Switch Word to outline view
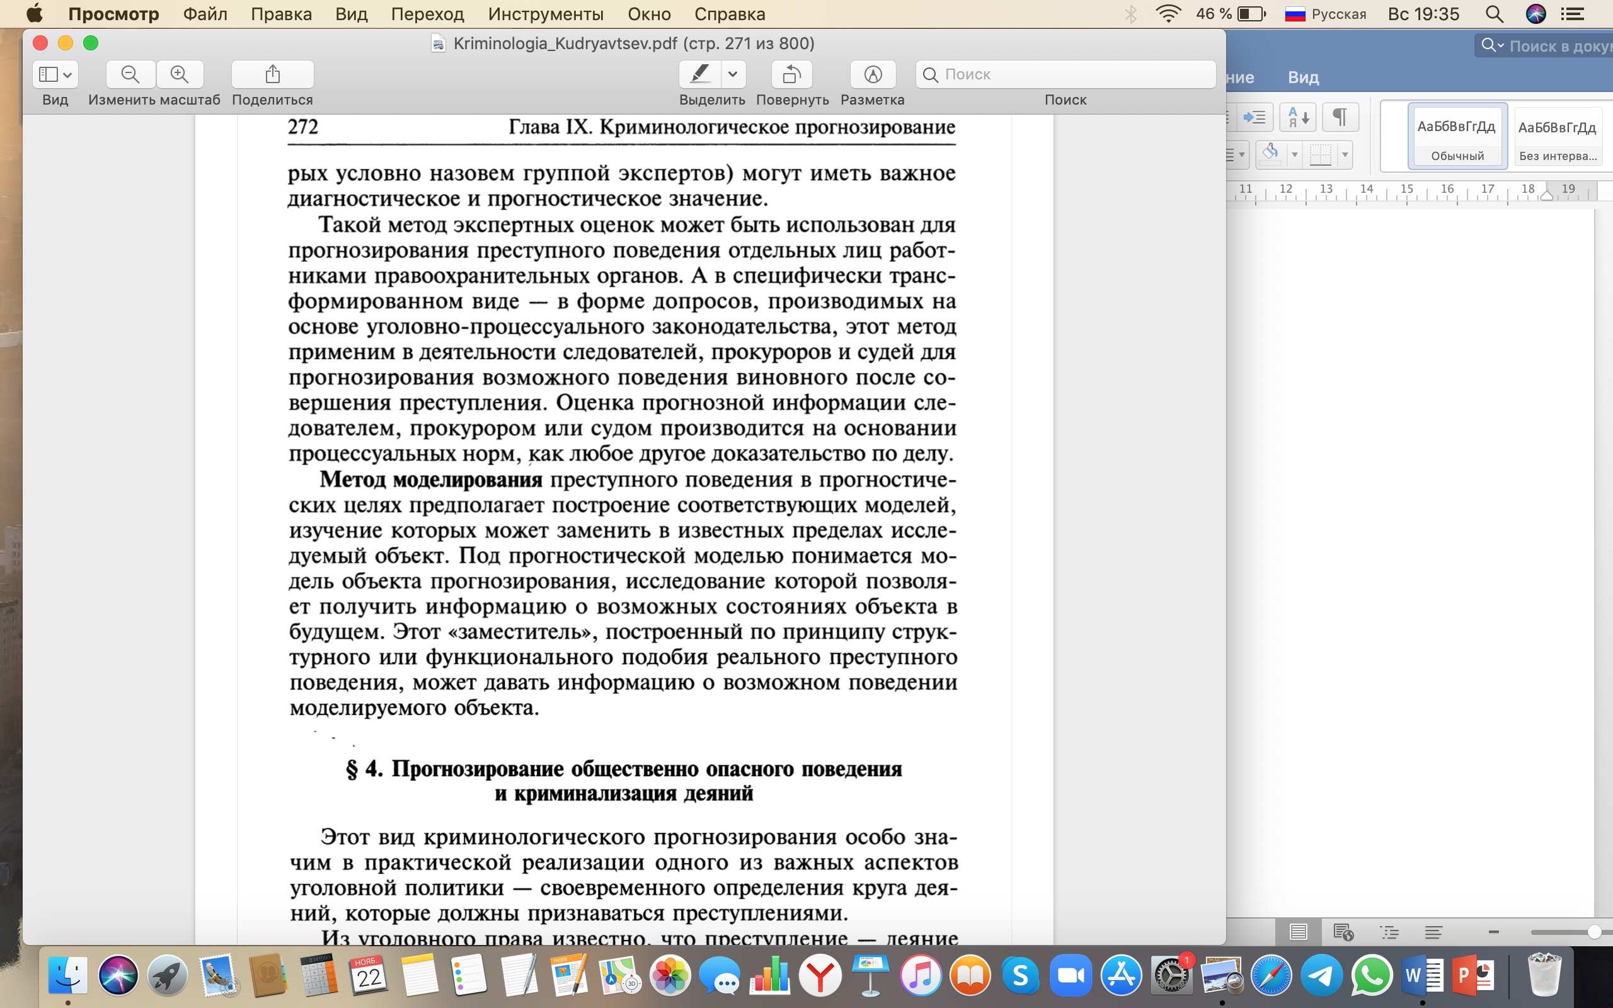Viewport: 1613px width, 1008px height. tap(1389, 932)
